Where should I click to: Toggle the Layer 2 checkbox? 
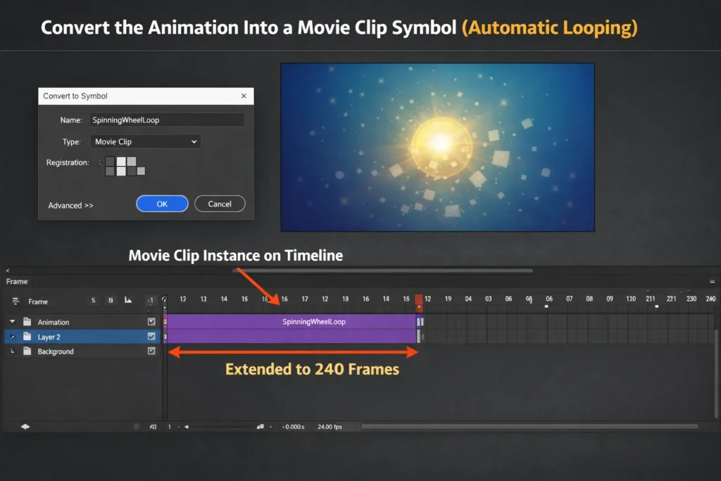pos(151,337)
